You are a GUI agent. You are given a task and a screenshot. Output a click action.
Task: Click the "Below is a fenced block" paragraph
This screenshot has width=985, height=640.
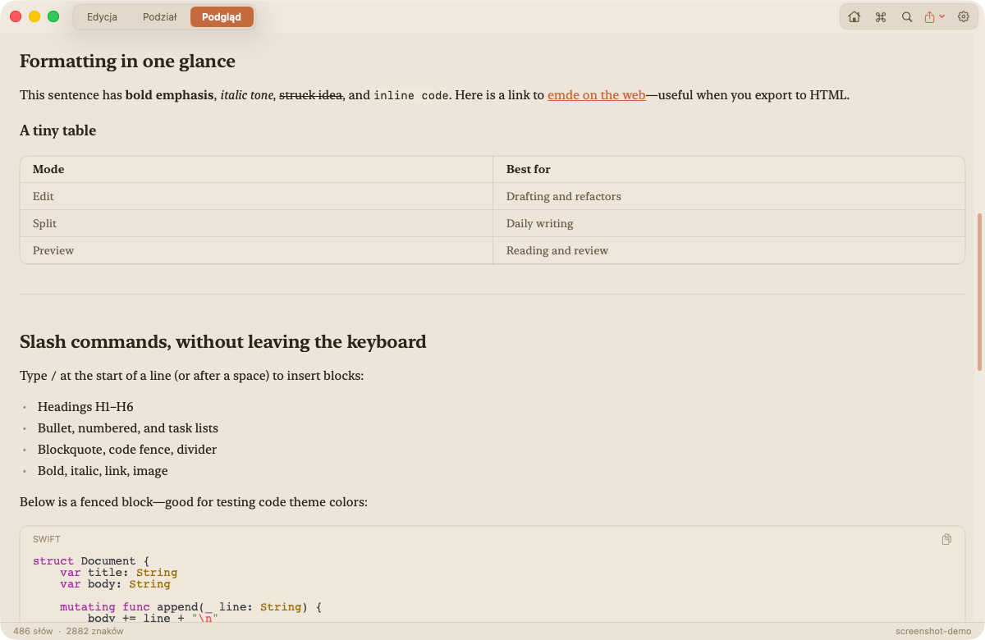194,502
